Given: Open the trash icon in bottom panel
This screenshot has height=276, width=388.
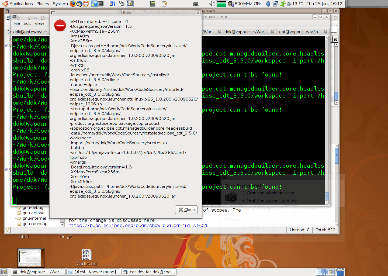Looking at the screenshot, I should (x=340, y=272).
